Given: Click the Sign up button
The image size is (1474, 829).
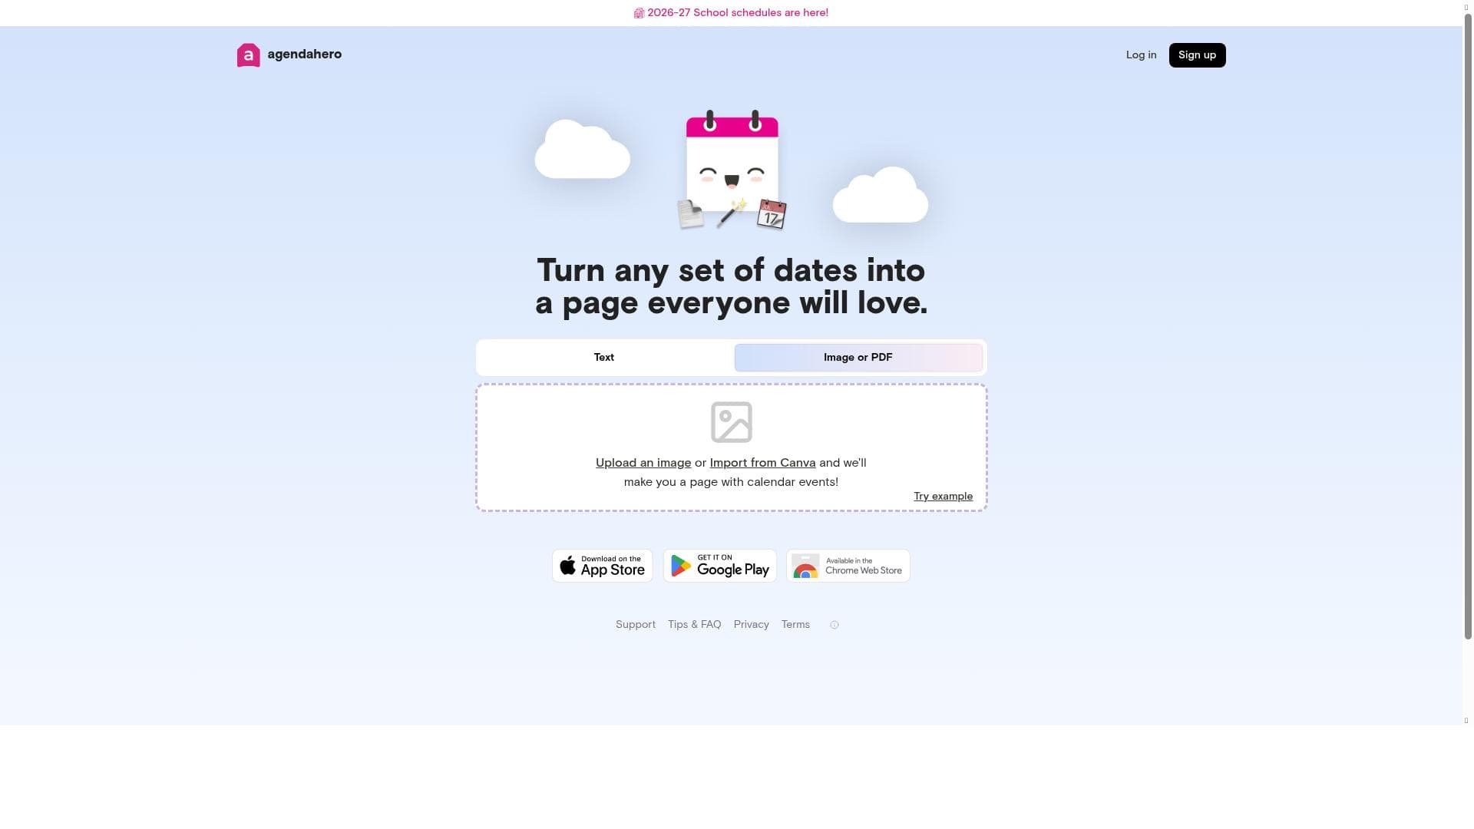Looking at the screenshot, I should pos(1197,55).
